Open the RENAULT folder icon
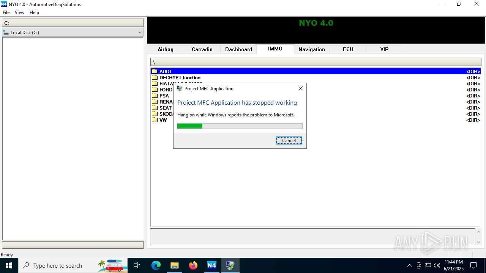The height and width of the screenshot is (273, 486). click(x=155, y=102)
